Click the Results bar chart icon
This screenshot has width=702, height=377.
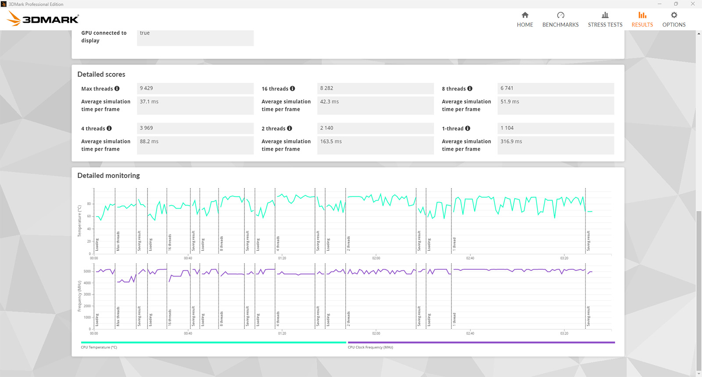click(642, 15)
